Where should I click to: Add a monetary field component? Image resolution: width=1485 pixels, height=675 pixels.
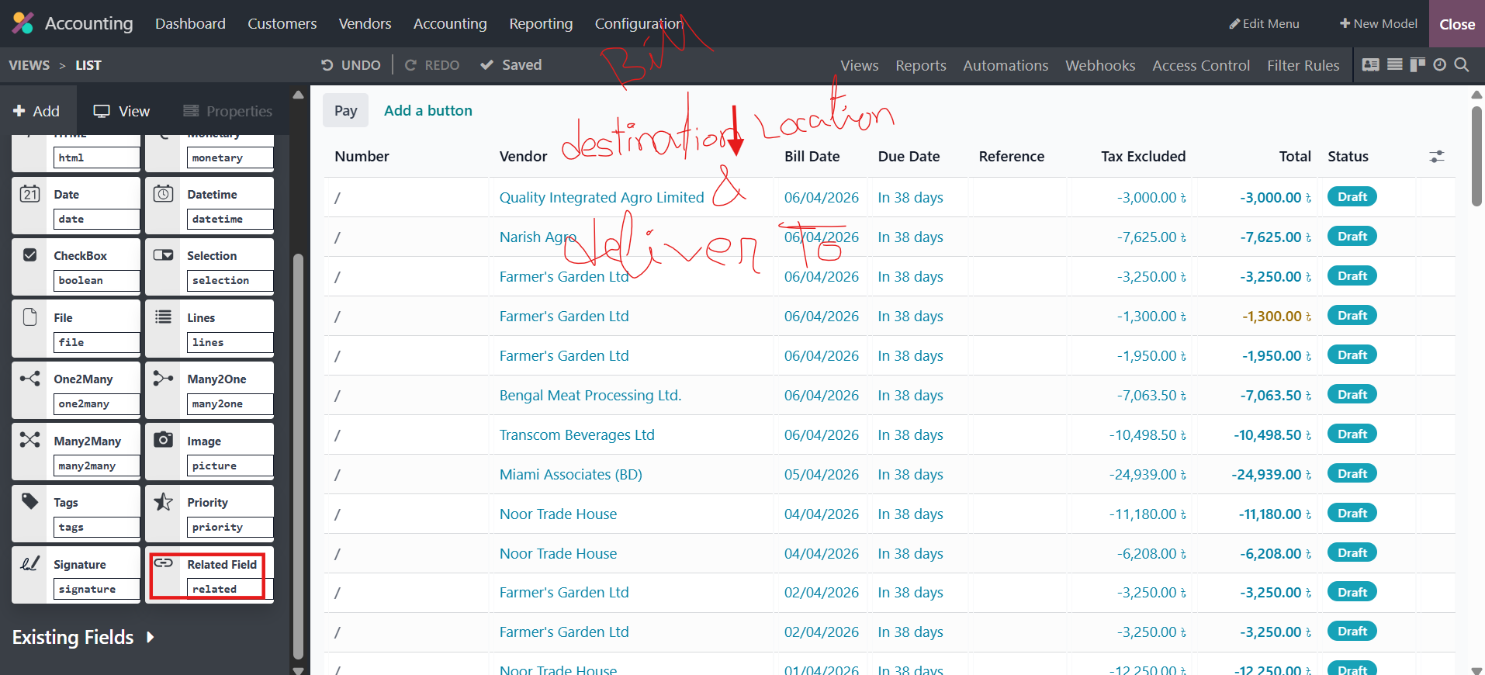209,154
